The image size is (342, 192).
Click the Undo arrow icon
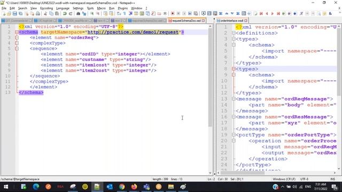click(65, 13)
